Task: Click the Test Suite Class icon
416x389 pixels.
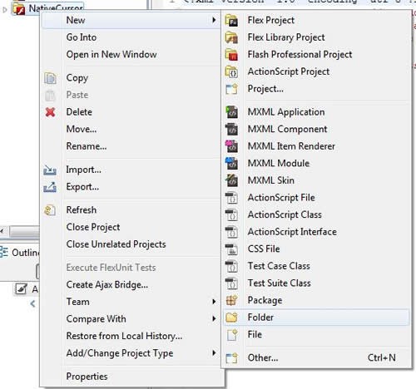Action: 231,283
